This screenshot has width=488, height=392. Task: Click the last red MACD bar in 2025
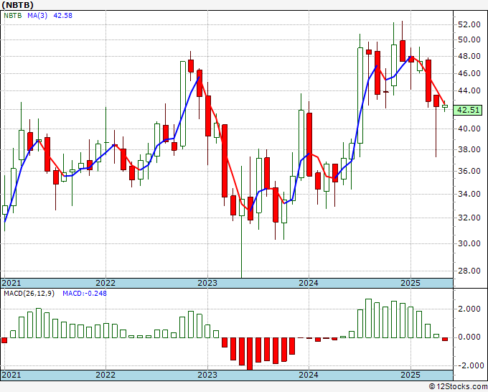pos(445,340)
